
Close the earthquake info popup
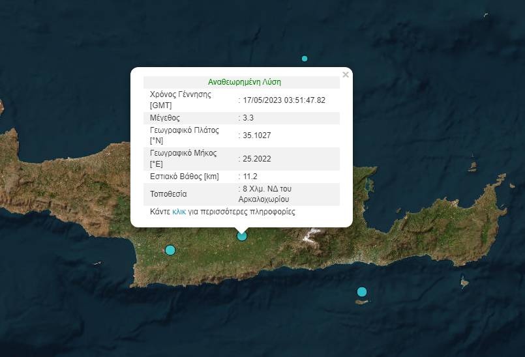coord(346,75)
